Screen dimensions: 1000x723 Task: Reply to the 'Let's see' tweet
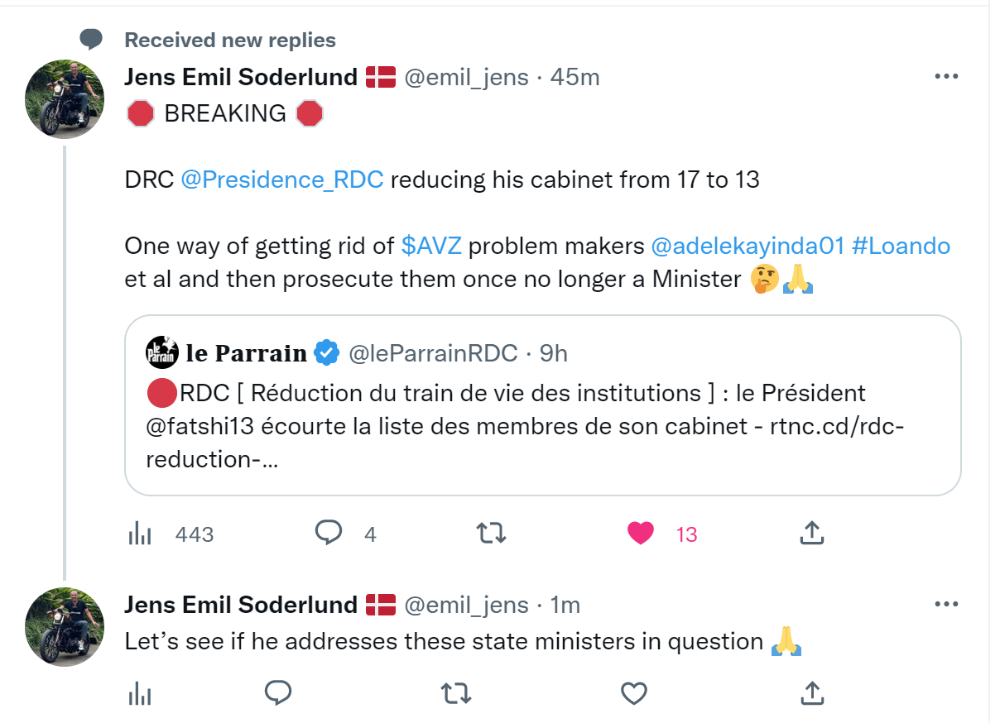pos(279,692)
